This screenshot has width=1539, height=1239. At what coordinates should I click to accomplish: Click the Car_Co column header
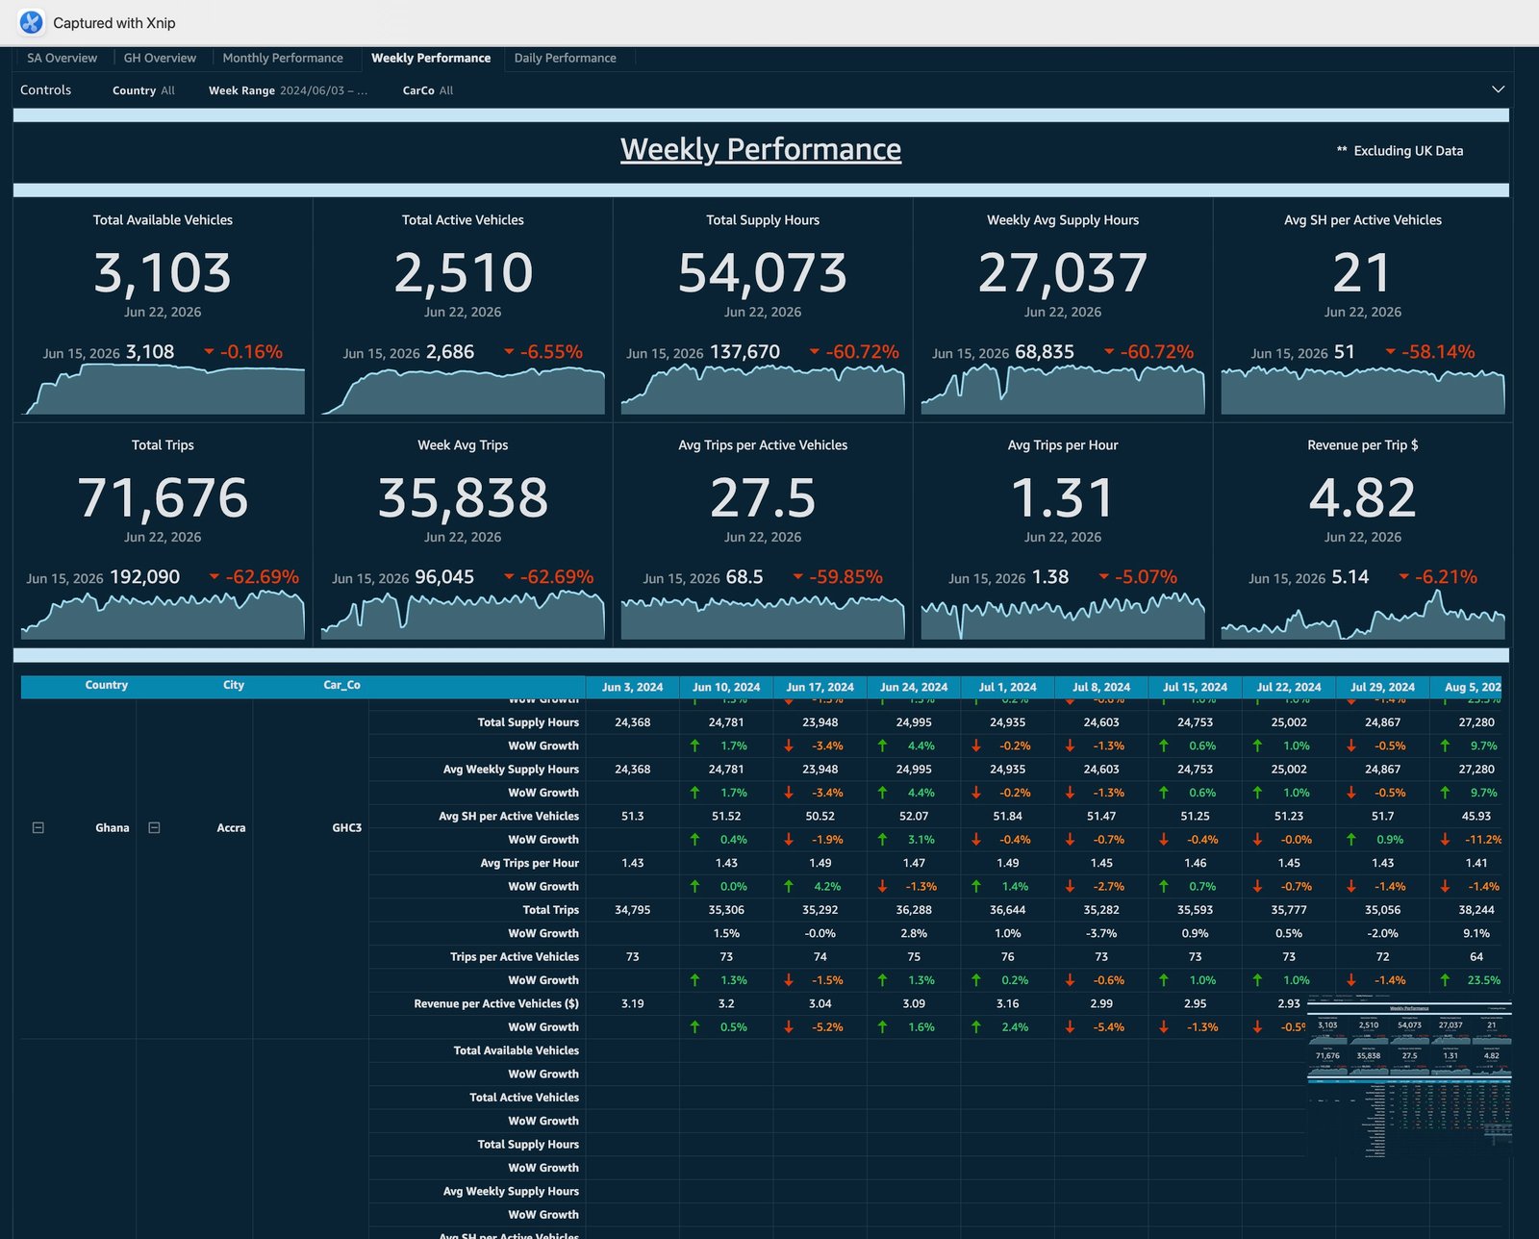coord(341,685)
